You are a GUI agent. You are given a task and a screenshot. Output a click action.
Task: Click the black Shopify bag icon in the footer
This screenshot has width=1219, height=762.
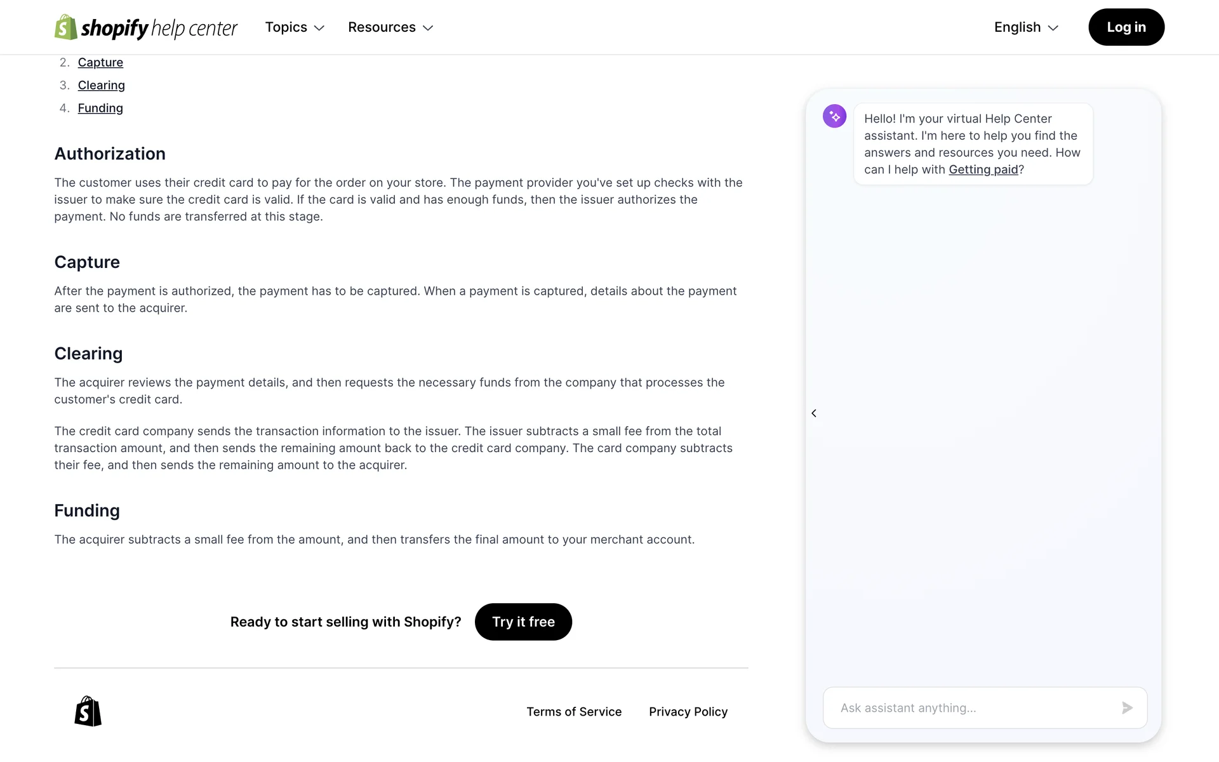click(88, 711)
